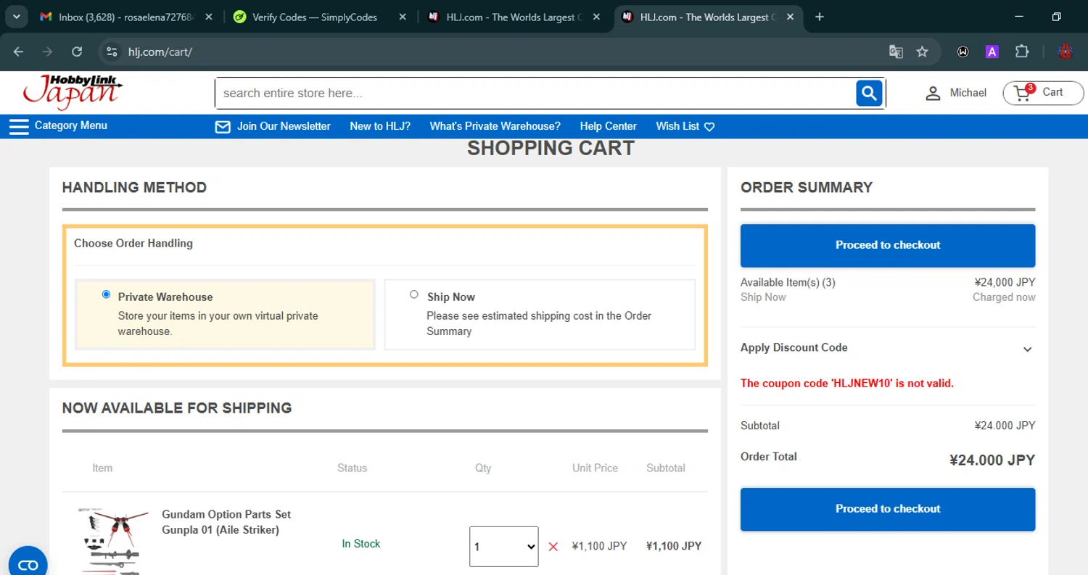Click the Wish List heart icon
The height and width of the screenshot is (575, 1088).
click(x=709, y=127)
